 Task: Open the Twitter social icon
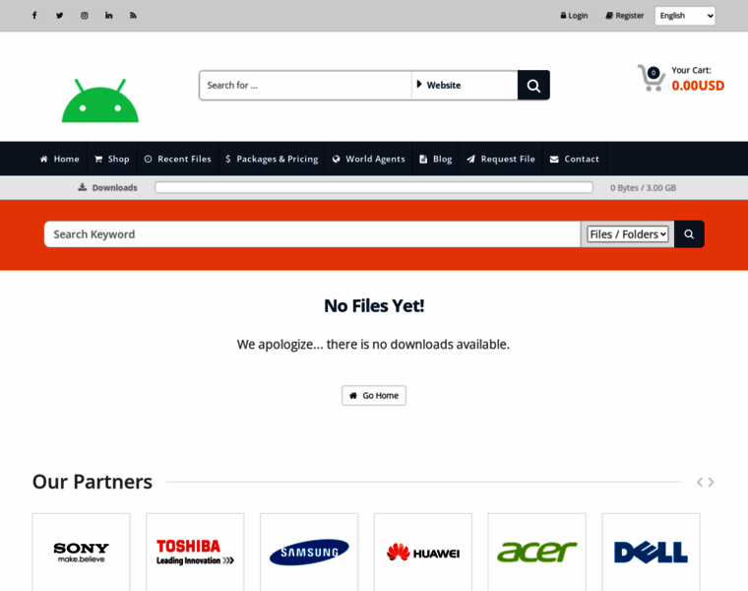(x=59, y=16)
